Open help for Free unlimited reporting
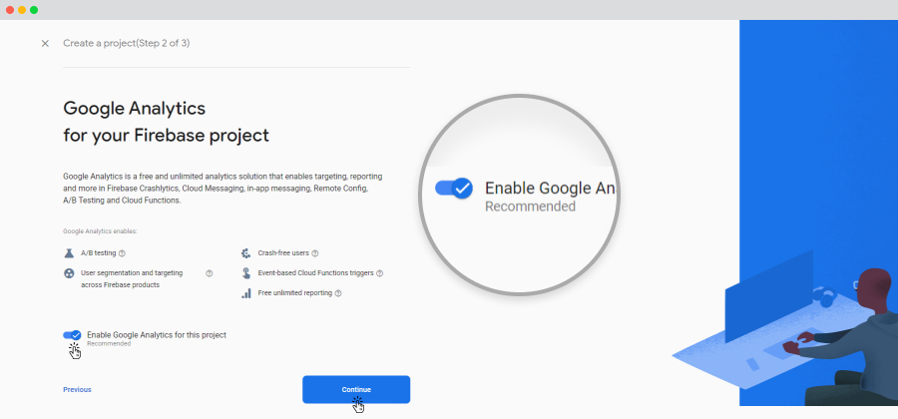 [338, 293]
